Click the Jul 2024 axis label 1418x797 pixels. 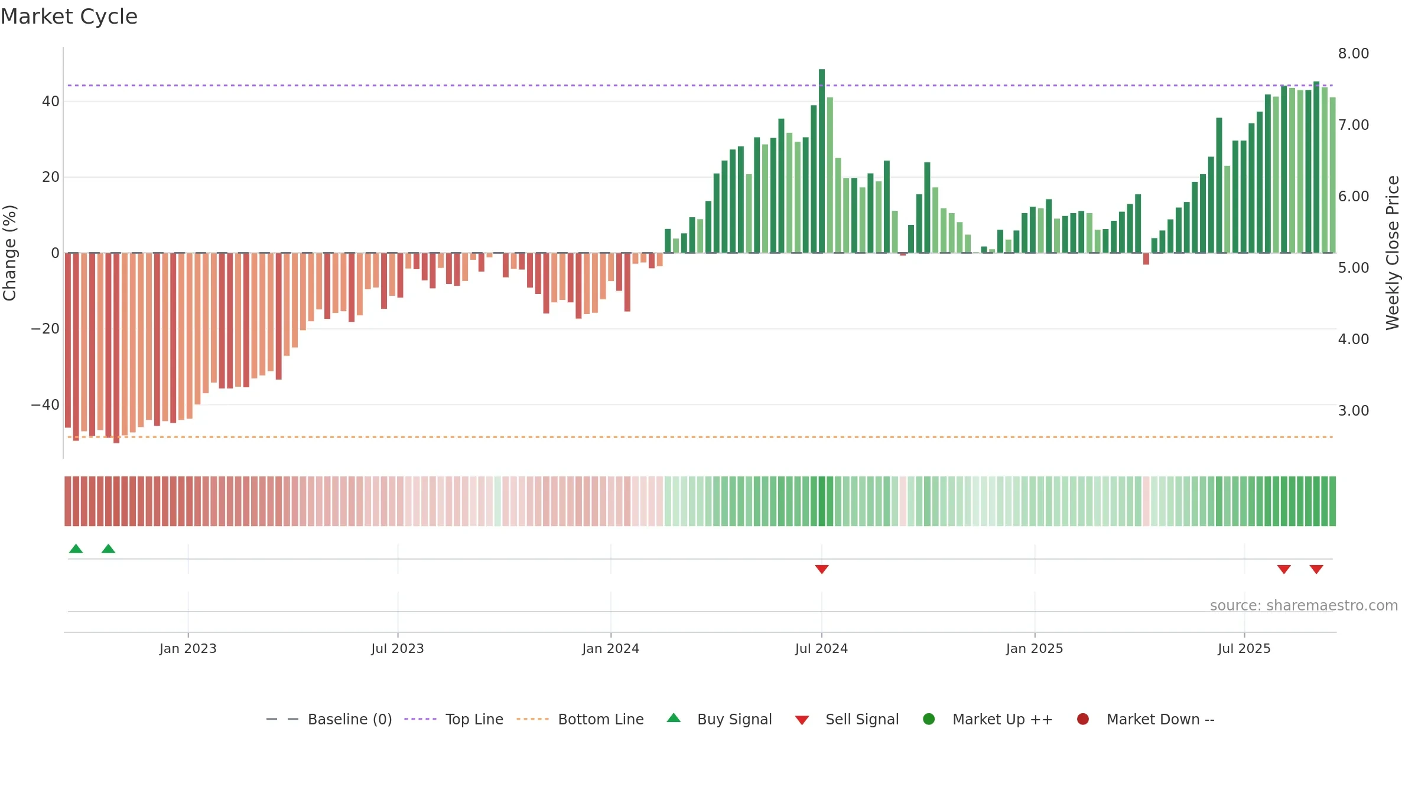pyautogui.click(x=821, y=648)
